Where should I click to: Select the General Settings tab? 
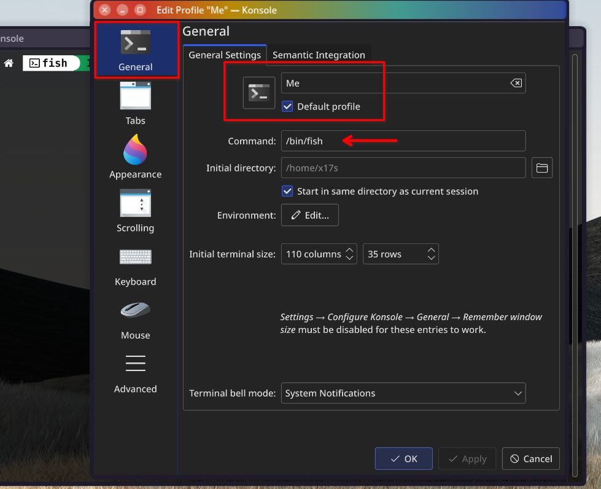pos(225,55)
